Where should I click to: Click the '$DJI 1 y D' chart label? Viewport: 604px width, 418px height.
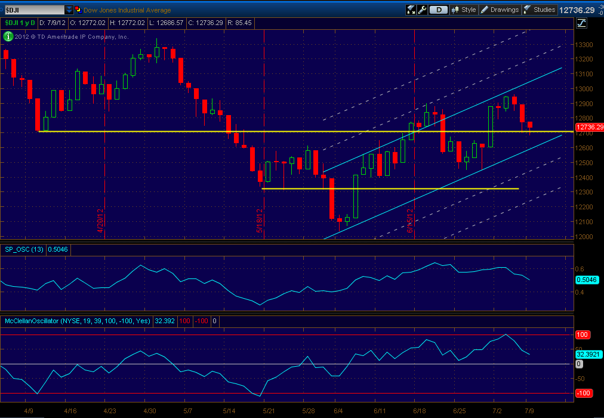tap(20, 23)
